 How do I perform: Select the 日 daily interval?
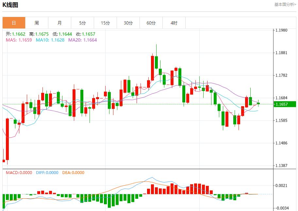click(13, 23)
